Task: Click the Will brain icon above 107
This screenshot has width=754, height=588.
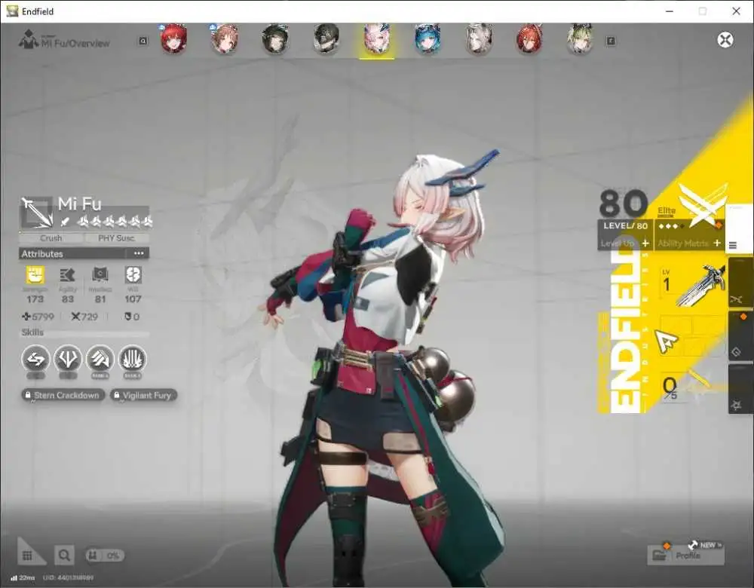Action: (x=133, y=275)
